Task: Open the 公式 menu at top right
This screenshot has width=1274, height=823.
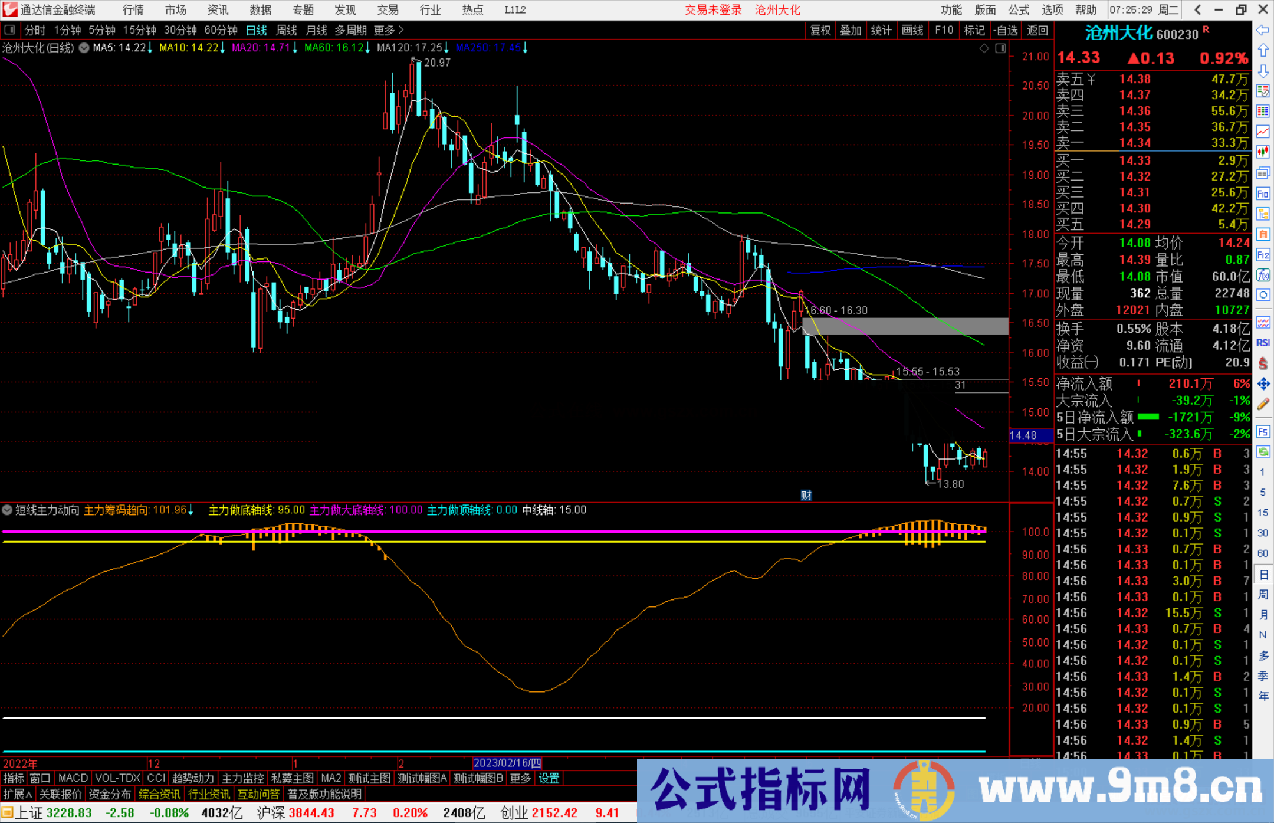Action: coord(1018,9)
